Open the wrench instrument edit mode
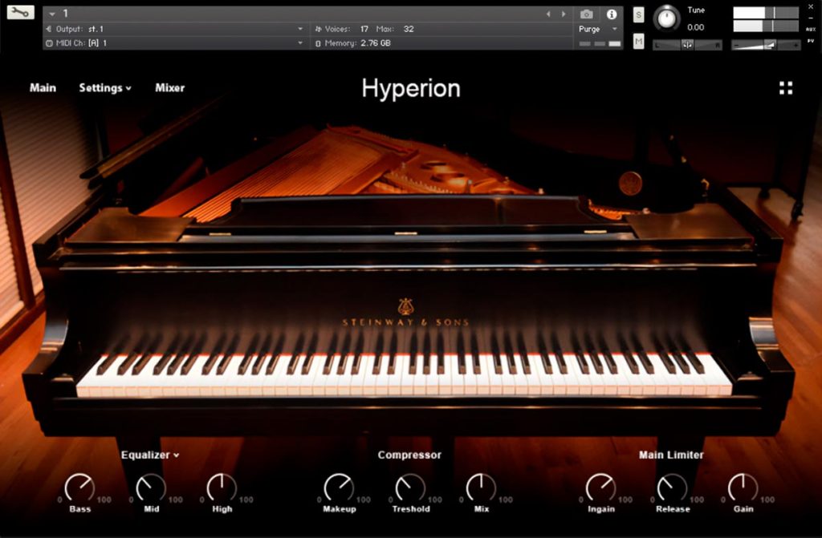The image size is (822, 538). (x=20, y=12)
